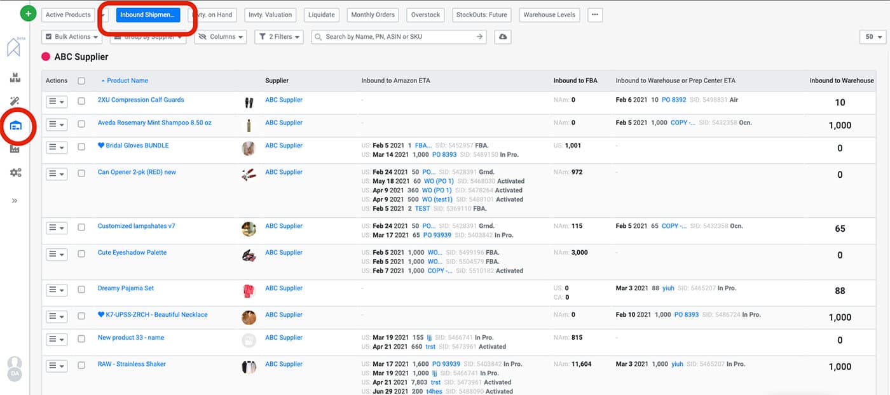Select the warehouse icon in the sidebar

(x=16, y=125)
